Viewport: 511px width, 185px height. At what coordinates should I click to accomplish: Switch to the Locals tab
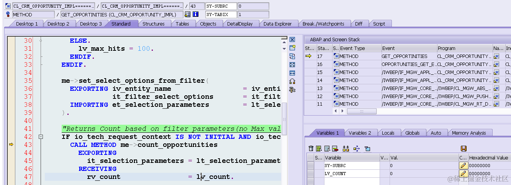(388, 133)
